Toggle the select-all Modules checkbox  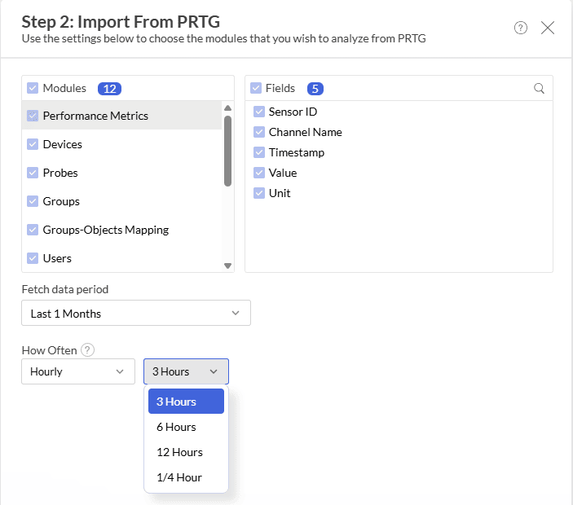33,88
